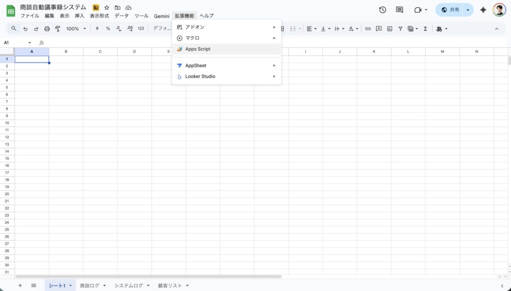
Task: Open the 商談ログ tab dropdown arrow
Action: click(x=104, y=286)
